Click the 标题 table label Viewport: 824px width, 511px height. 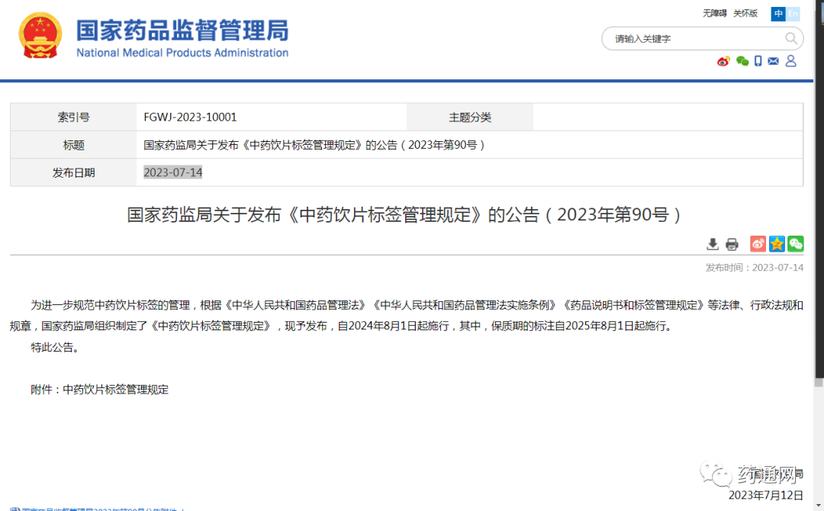(x=73, y=145)
